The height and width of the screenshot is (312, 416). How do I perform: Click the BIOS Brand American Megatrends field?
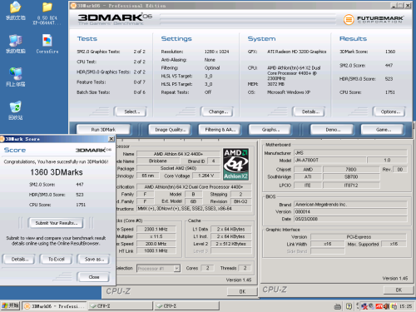[350, 205]
